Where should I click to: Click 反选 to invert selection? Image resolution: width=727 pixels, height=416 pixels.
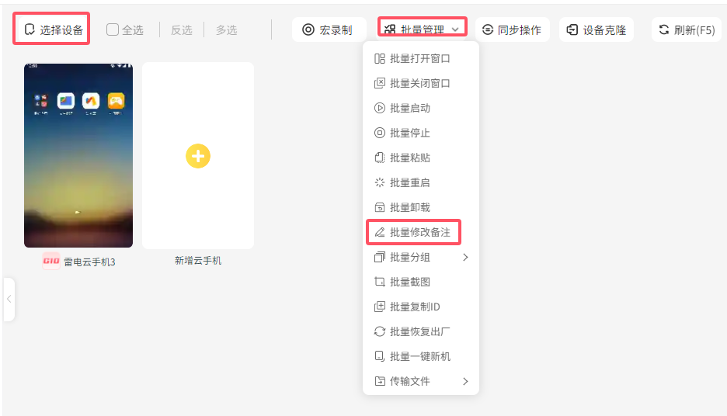tap(181, 29)
